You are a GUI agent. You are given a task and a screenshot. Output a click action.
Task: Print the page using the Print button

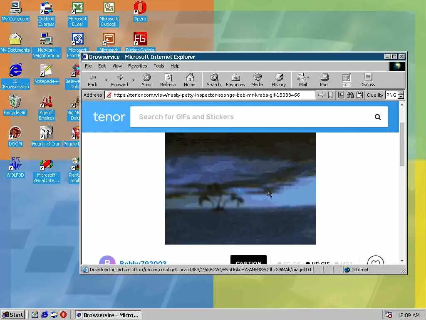(x=324, y=80)
